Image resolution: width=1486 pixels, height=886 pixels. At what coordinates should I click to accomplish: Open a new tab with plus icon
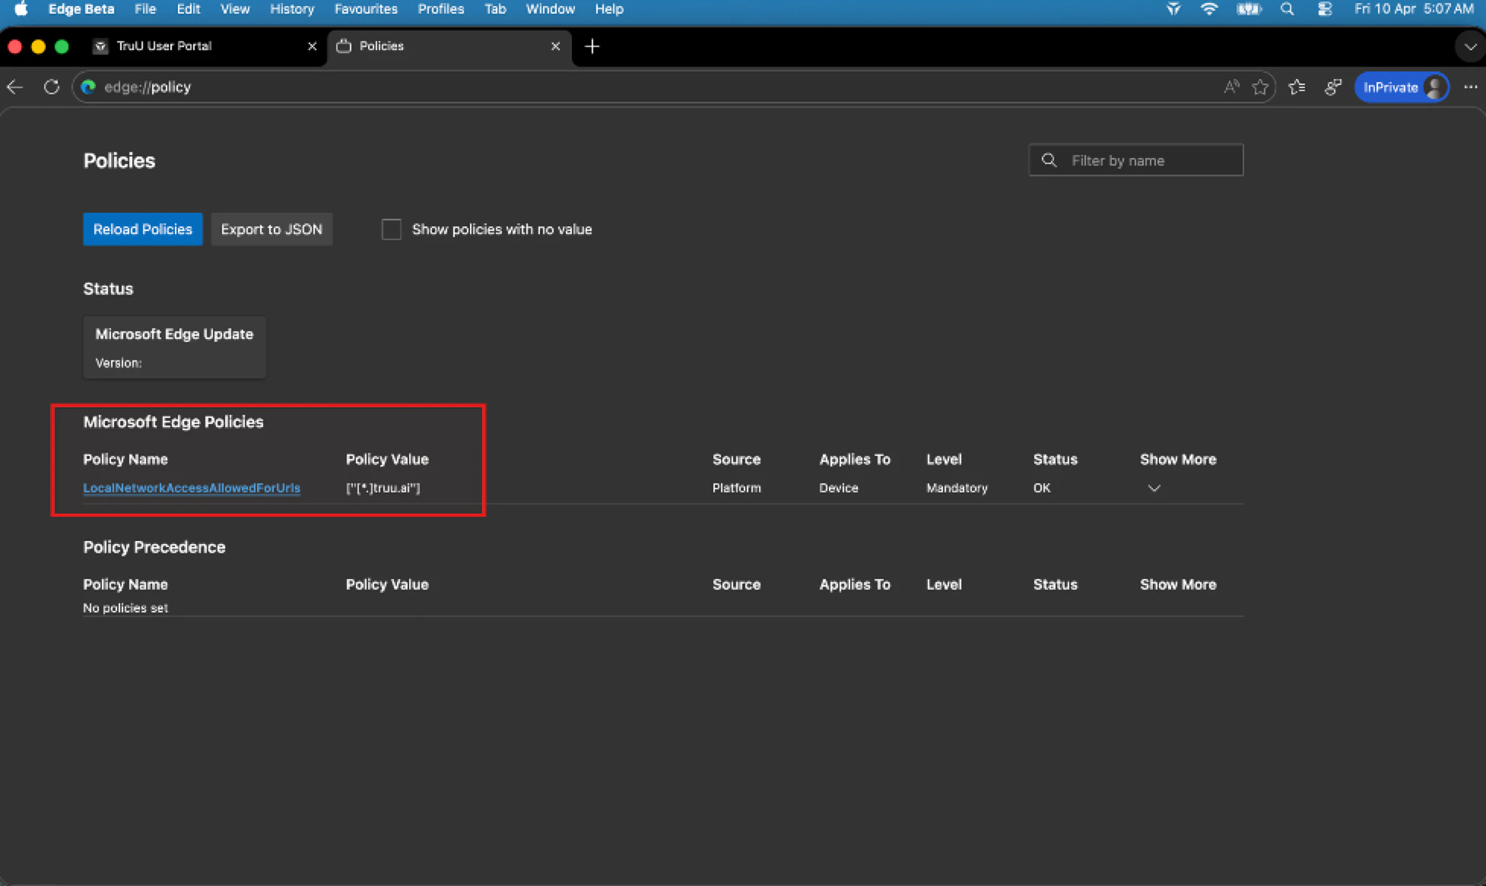coord(592,46)
